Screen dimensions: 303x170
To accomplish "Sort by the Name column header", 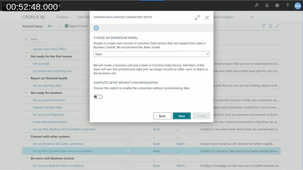I will click(x=34, y=39).
